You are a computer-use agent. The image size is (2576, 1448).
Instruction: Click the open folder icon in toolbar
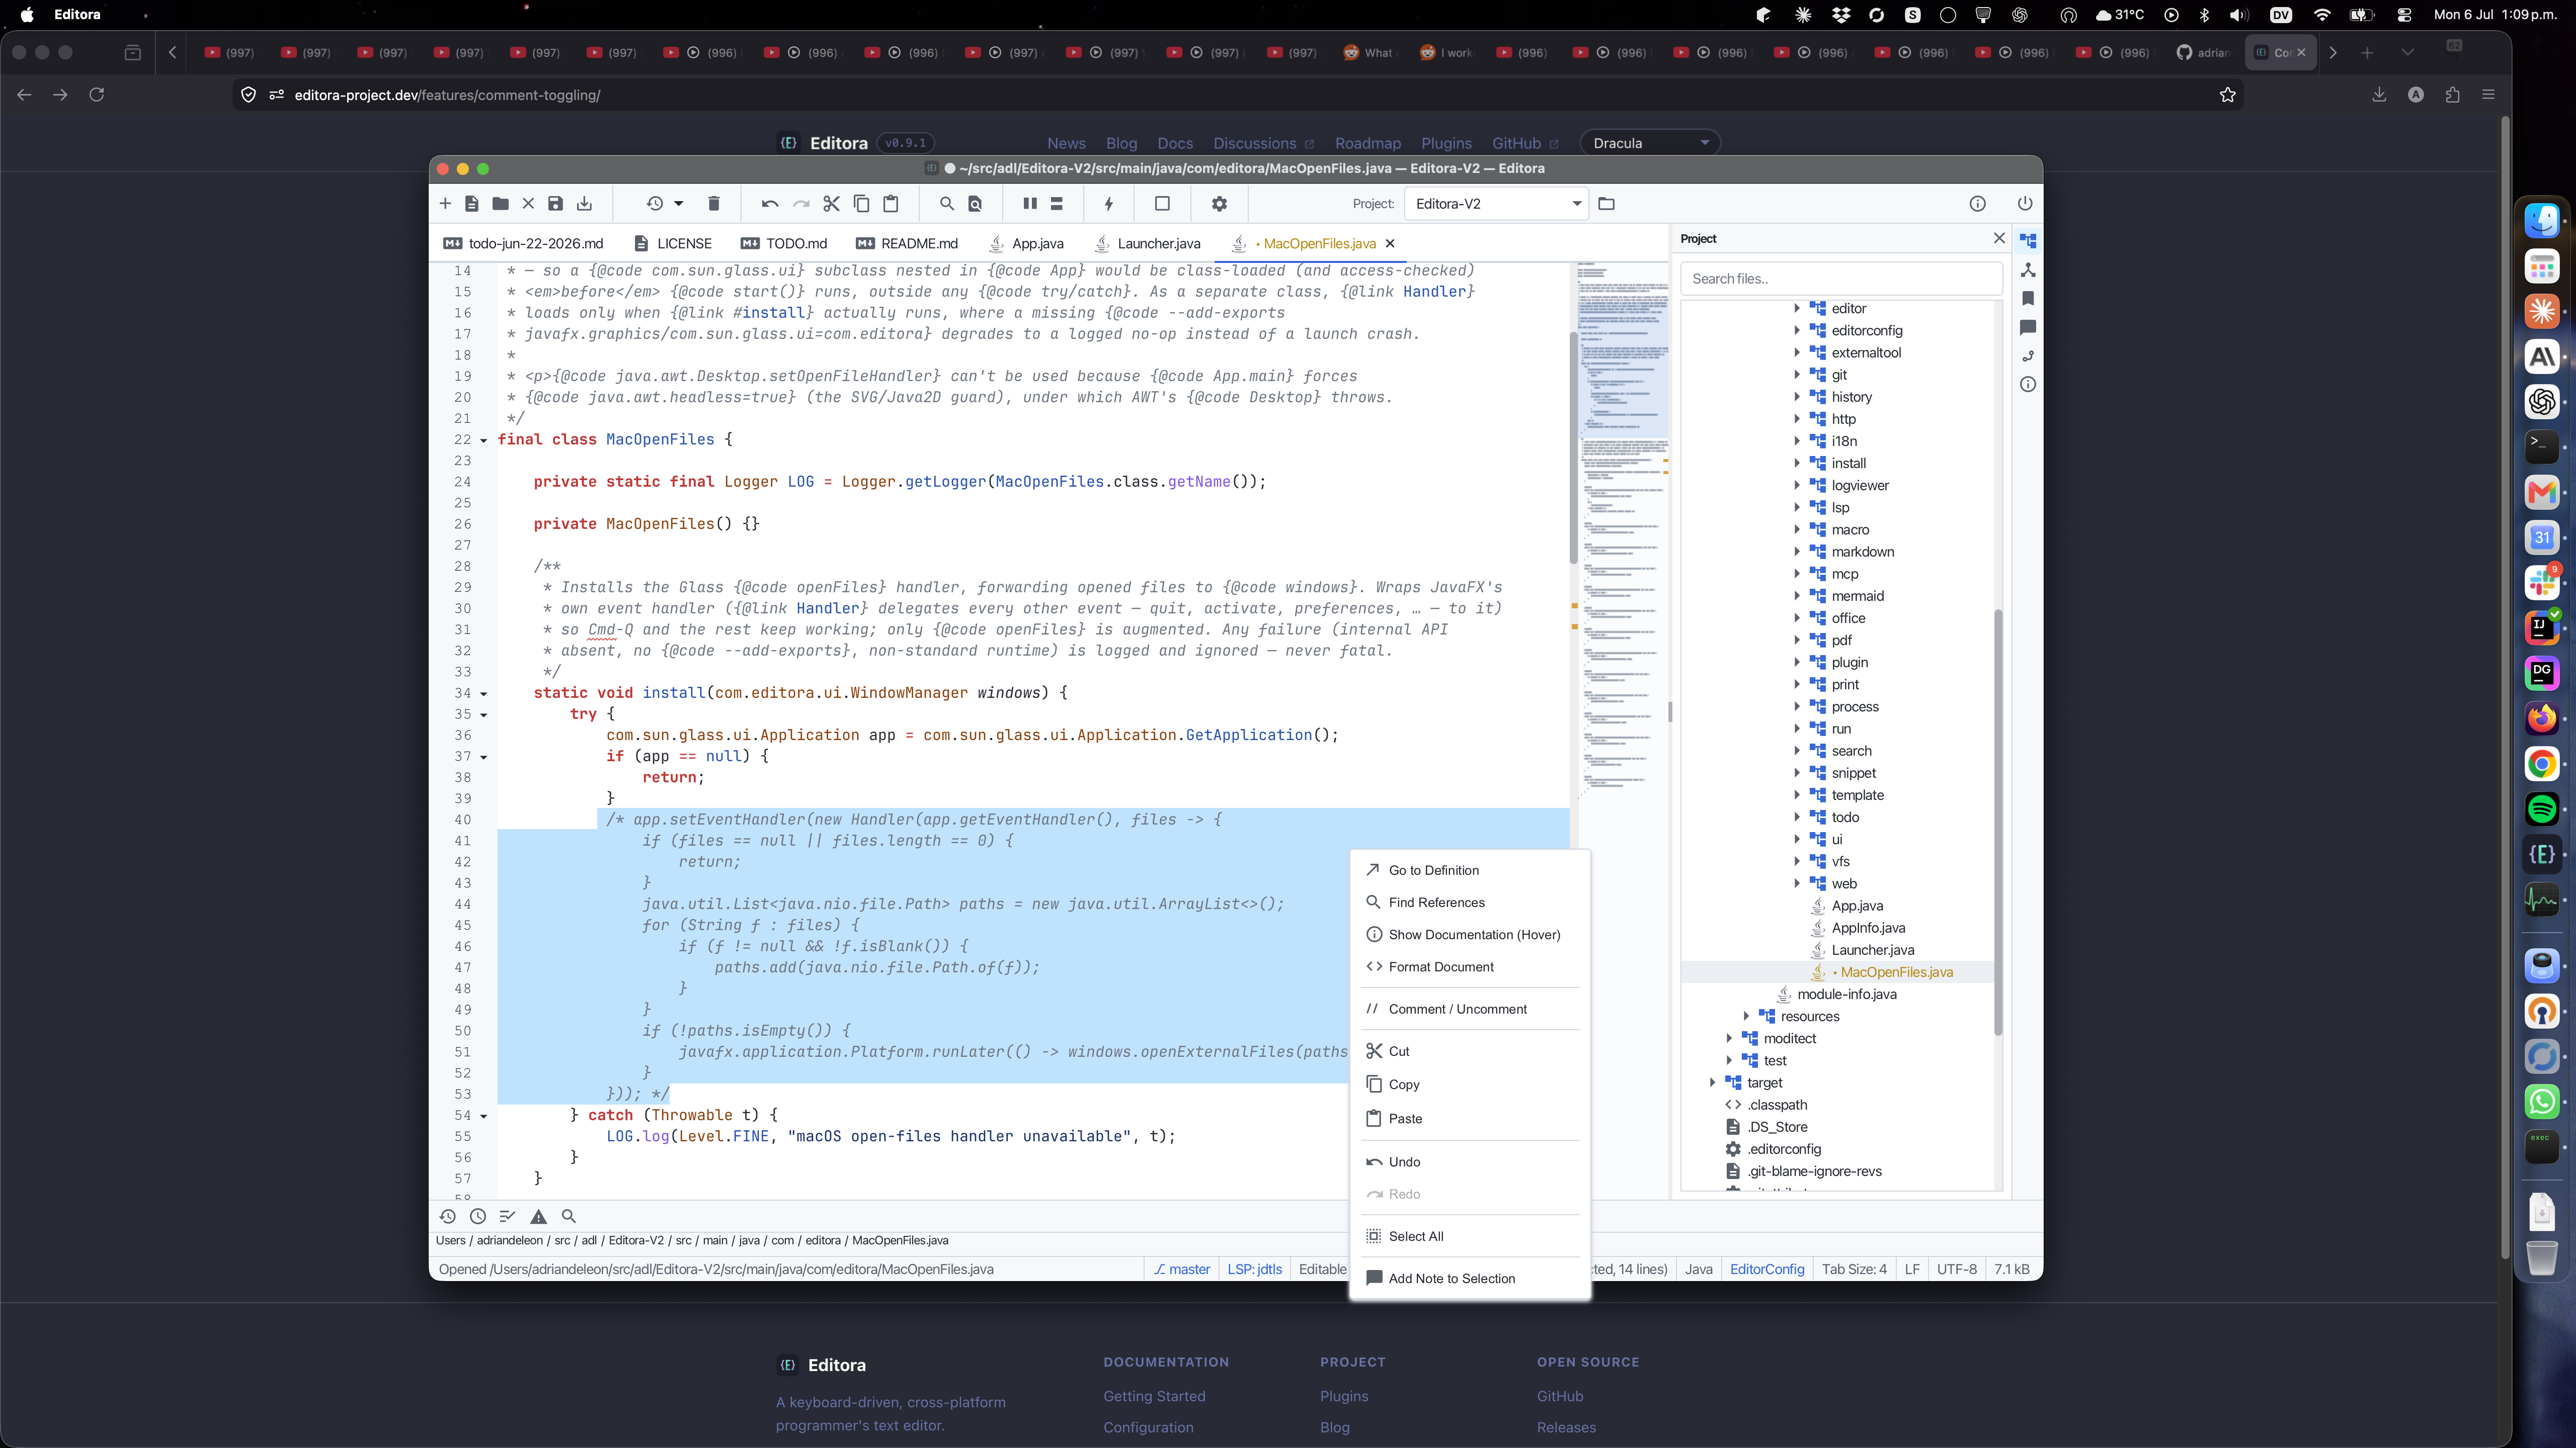(x=500, y=204)
